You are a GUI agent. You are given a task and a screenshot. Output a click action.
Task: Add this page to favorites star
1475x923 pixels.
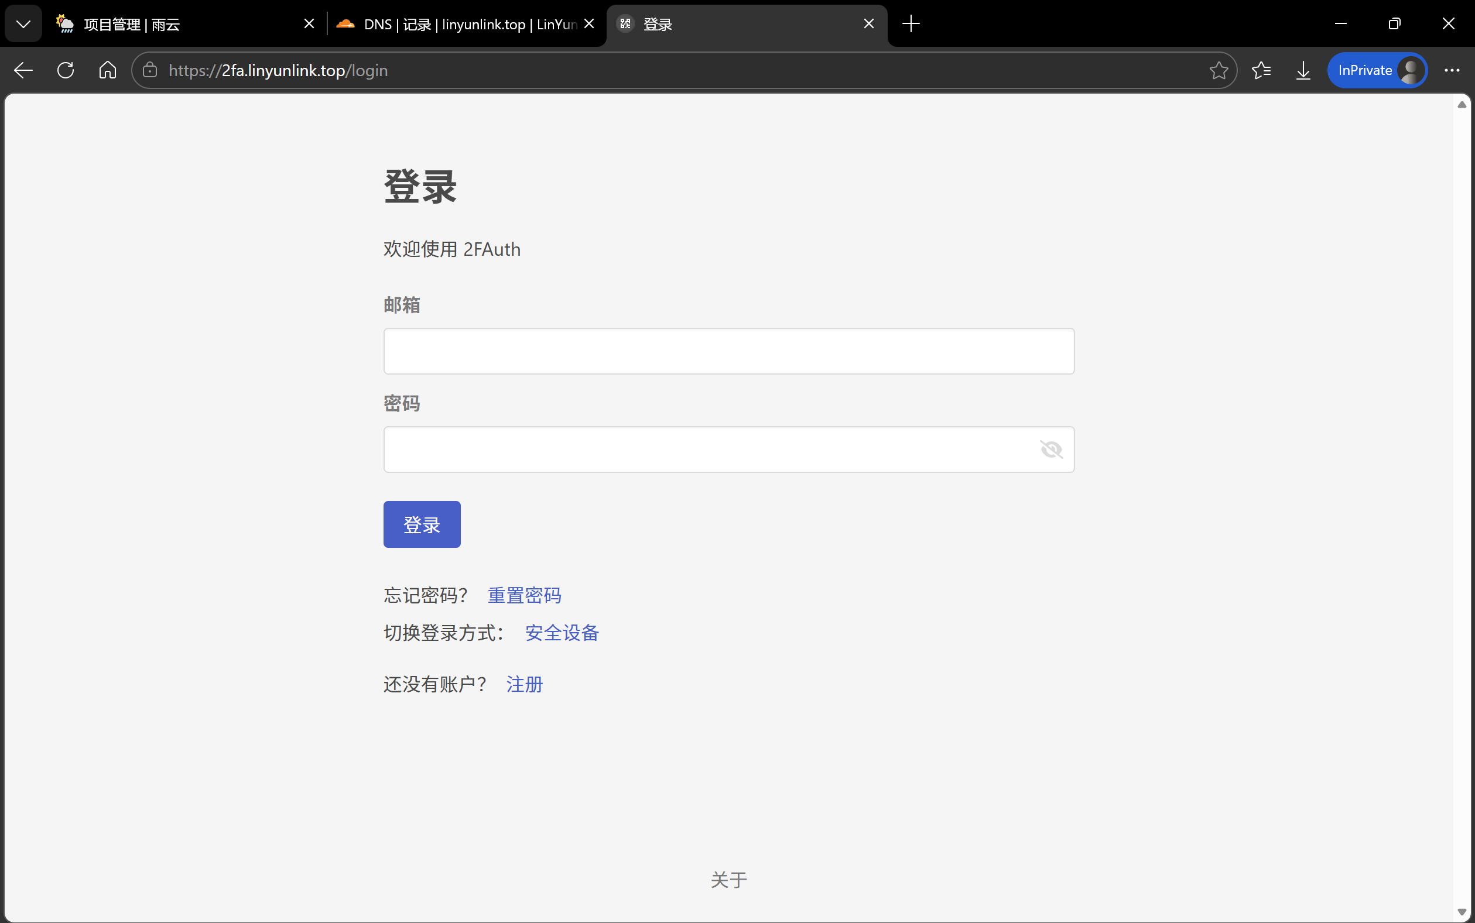[x=1218, y=70]
